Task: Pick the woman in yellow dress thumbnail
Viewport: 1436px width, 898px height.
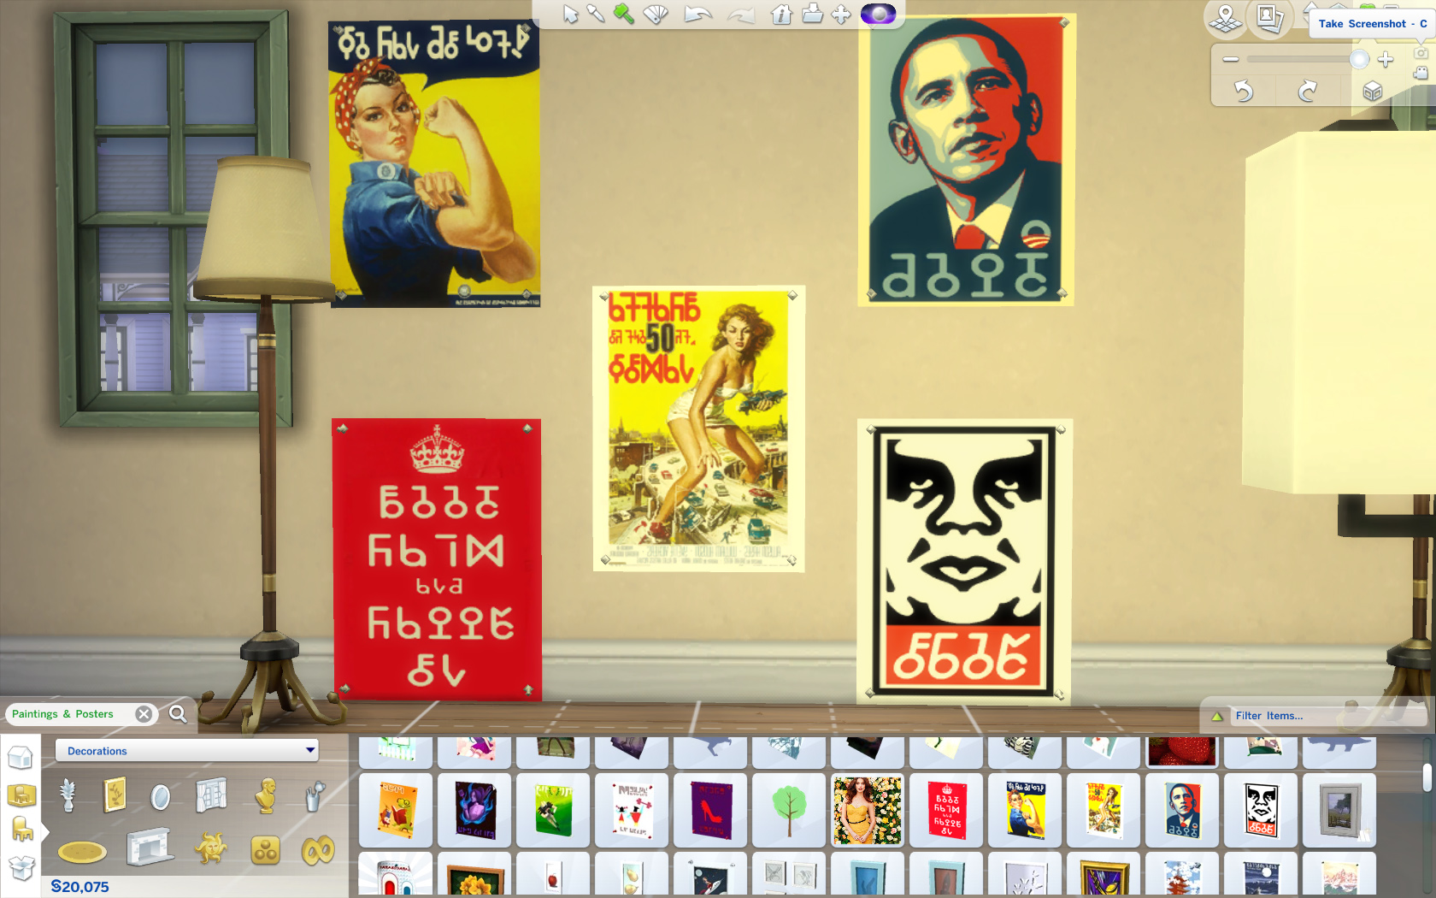Action: [x=868, y=809]
